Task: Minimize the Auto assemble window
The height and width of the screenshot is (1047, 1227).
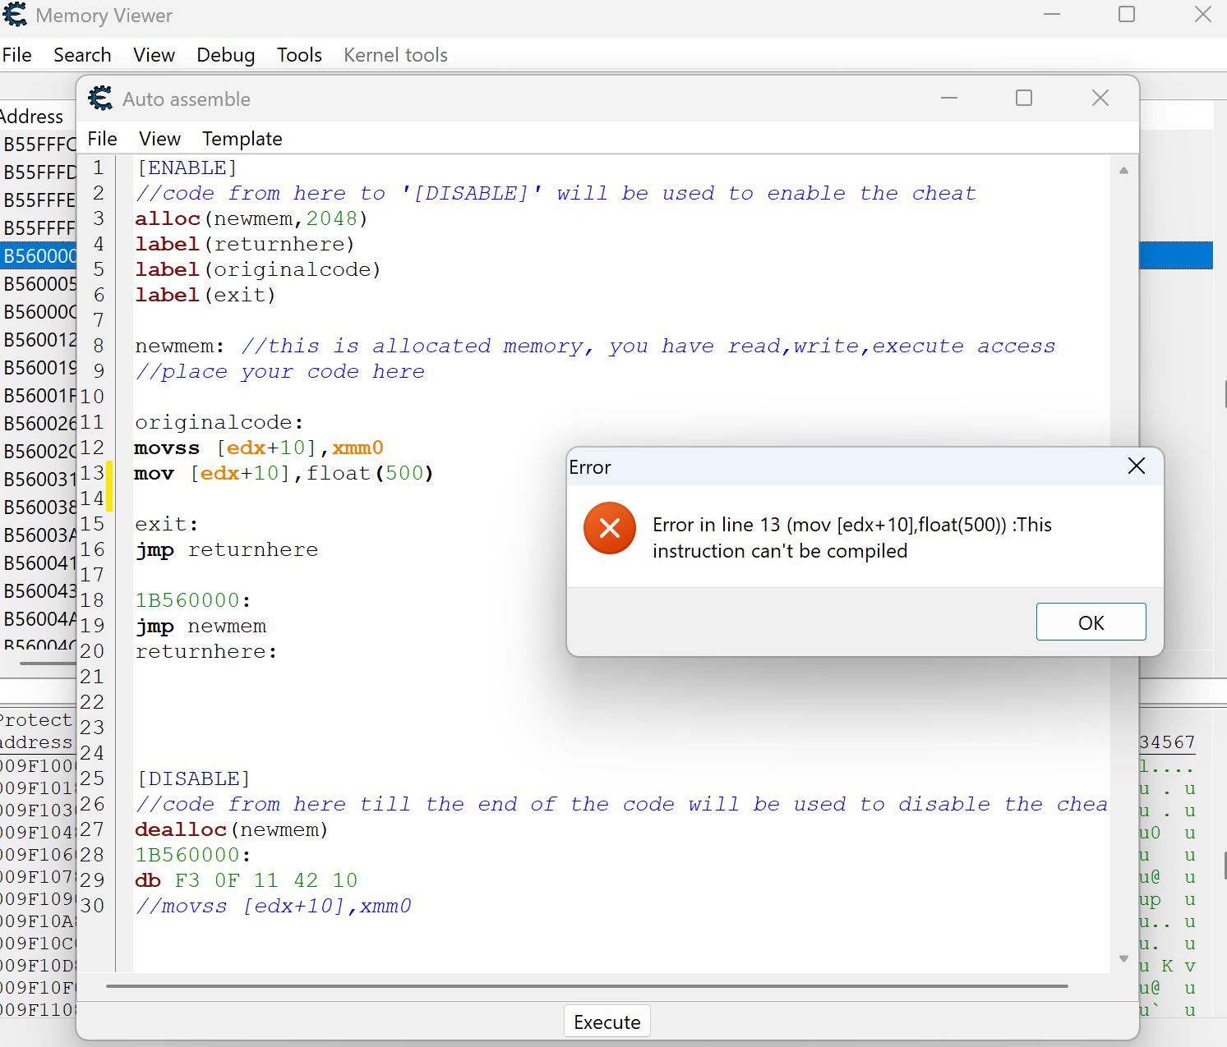Action: (x=949, y=99)
